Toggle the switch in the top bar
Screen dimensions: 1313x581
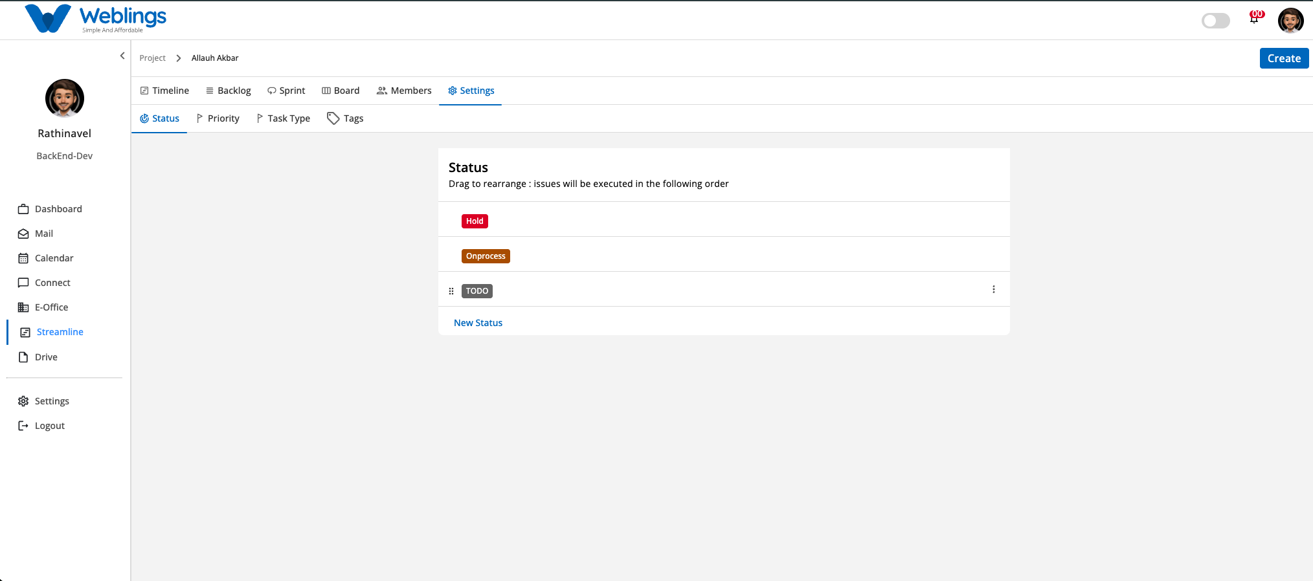(x=1215, y=21)
